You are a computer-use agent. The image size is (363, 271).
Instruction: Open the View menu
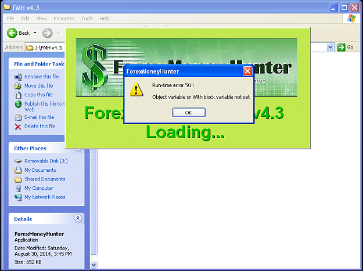click(42, 19)
